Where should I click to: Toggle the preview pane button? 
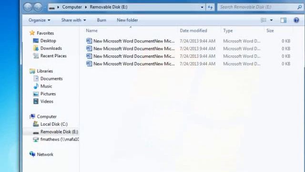(284, 20)
